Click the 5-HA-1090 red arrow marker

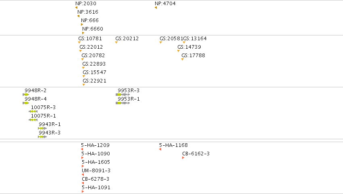click(83, 158)
